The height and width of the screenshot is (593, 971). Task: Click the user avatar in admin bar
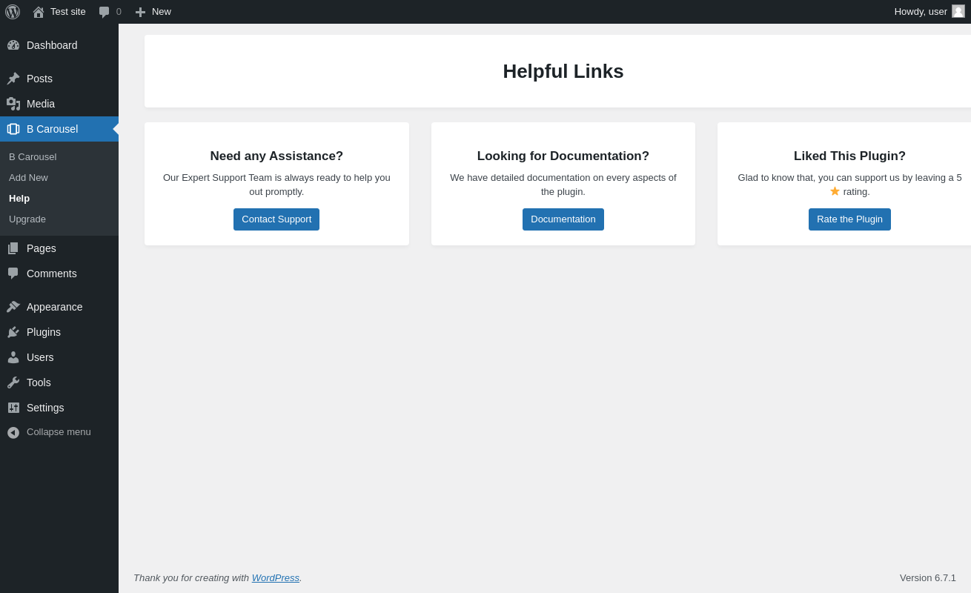[x=958, y=11]
